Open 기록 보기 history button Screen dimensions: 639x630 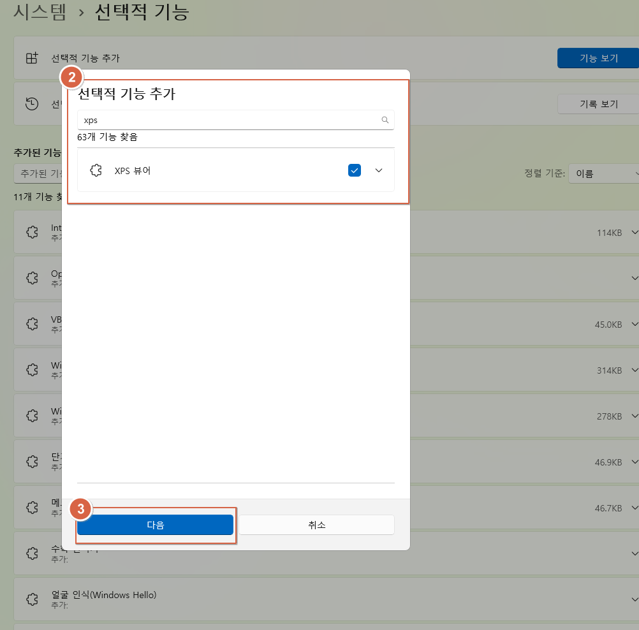click(x=598, y=104)
